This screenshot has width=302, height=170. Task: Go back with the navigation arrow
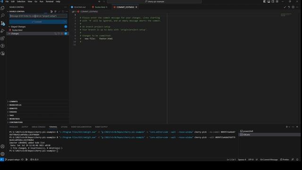[x=100, y=1]
